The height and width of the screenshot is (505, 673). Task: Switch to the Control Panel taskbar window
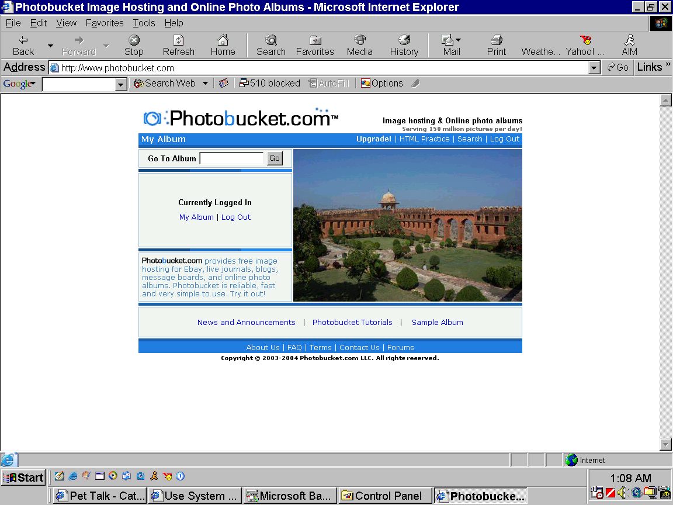[x=385, y=496]
